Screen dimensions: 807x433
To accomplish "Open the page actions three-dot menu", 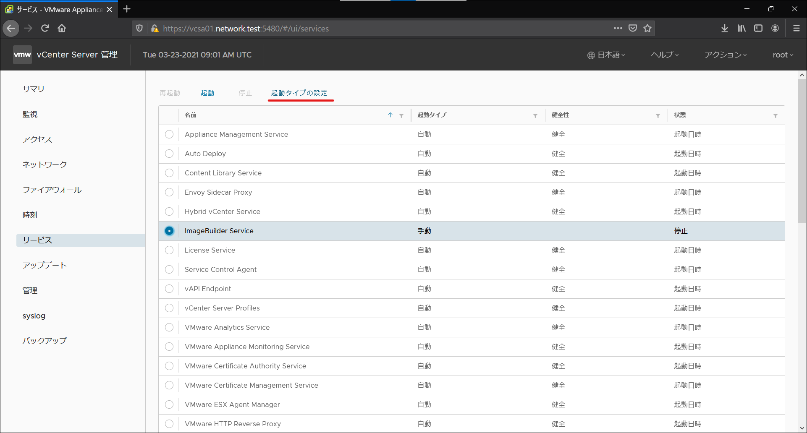I will tap(618, 29).
